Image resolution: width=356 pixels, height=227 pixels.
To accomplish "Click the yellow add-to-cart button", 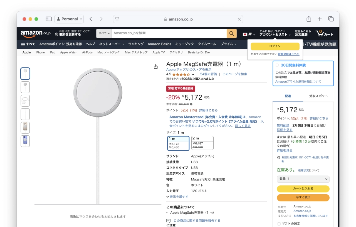I will tap(303, 189).
